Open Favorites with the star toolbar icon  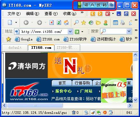(x=83, y=23)
